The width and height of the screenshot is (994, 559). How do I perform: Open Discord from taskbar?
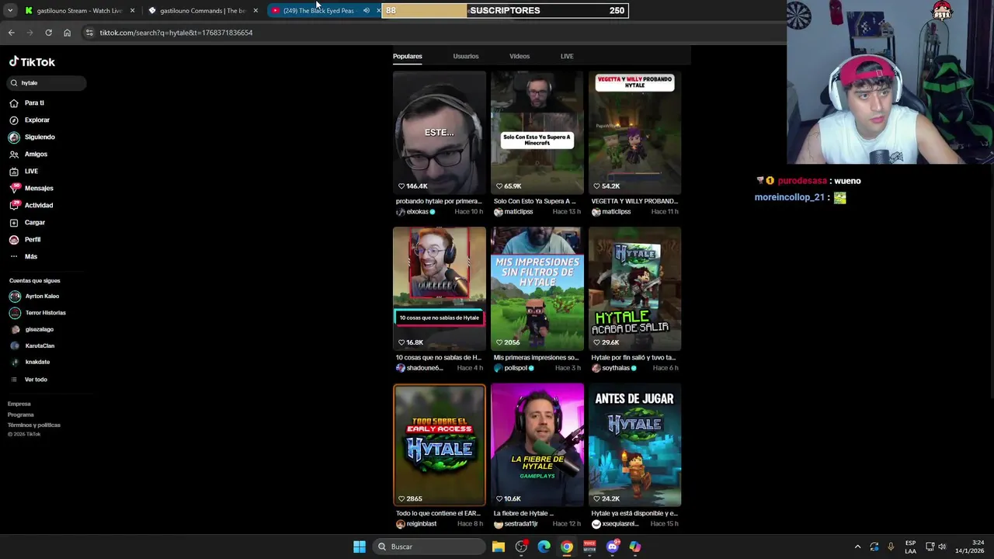[x=612, y=547]
